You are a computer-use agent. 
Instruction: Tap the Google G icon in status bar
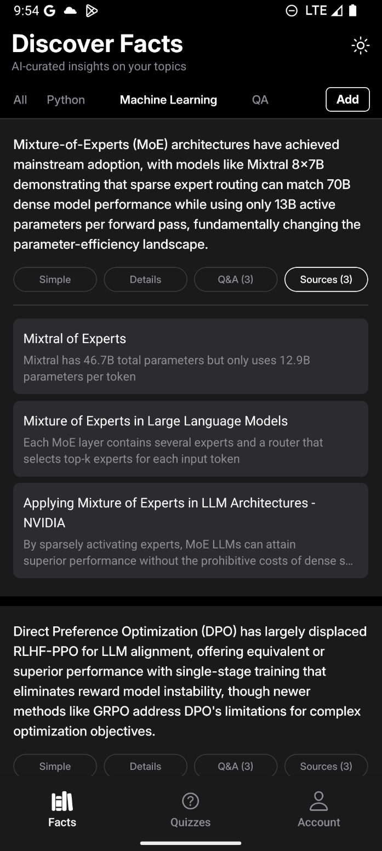[49, 10]
